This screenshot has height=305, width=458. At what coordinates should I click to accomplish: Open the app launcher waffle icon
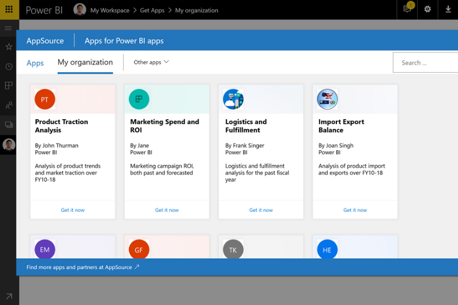(x=9, y=10)
